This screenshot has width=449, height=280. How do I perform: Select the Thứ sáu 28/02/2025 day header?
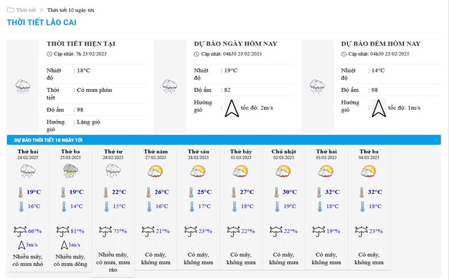(x=199, y=154)
